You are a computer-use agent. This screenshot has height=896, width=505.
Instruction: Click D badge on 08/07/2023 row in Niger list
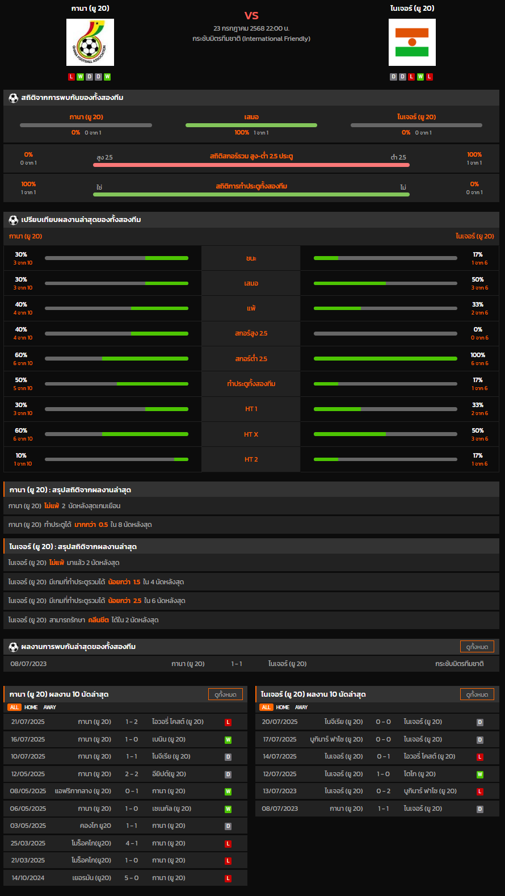click(480, 809)
